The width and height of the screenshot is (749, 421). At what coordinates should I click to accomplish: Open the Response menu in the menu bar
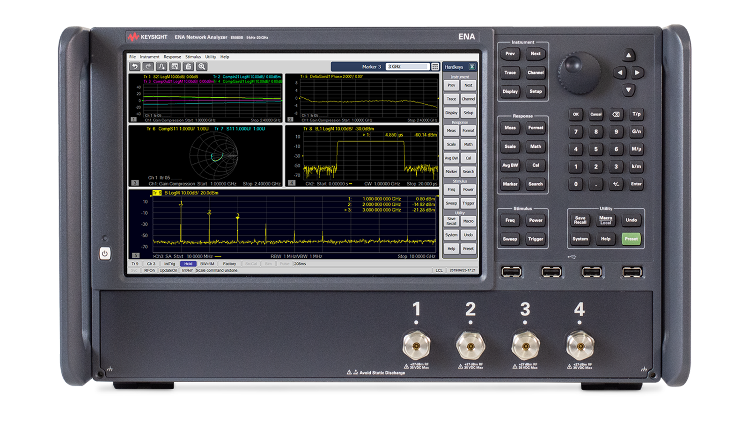pyautogui.click(x=172, y=57)
